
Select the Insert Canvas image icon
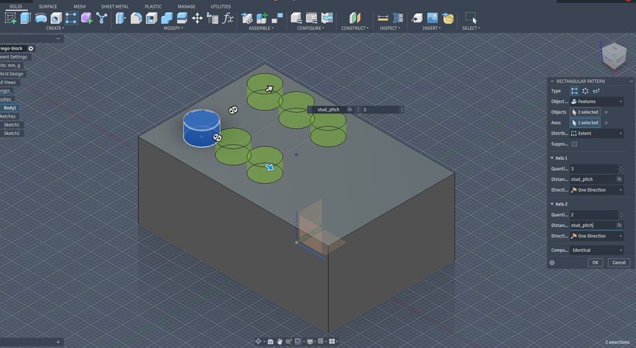click(433, 18)
